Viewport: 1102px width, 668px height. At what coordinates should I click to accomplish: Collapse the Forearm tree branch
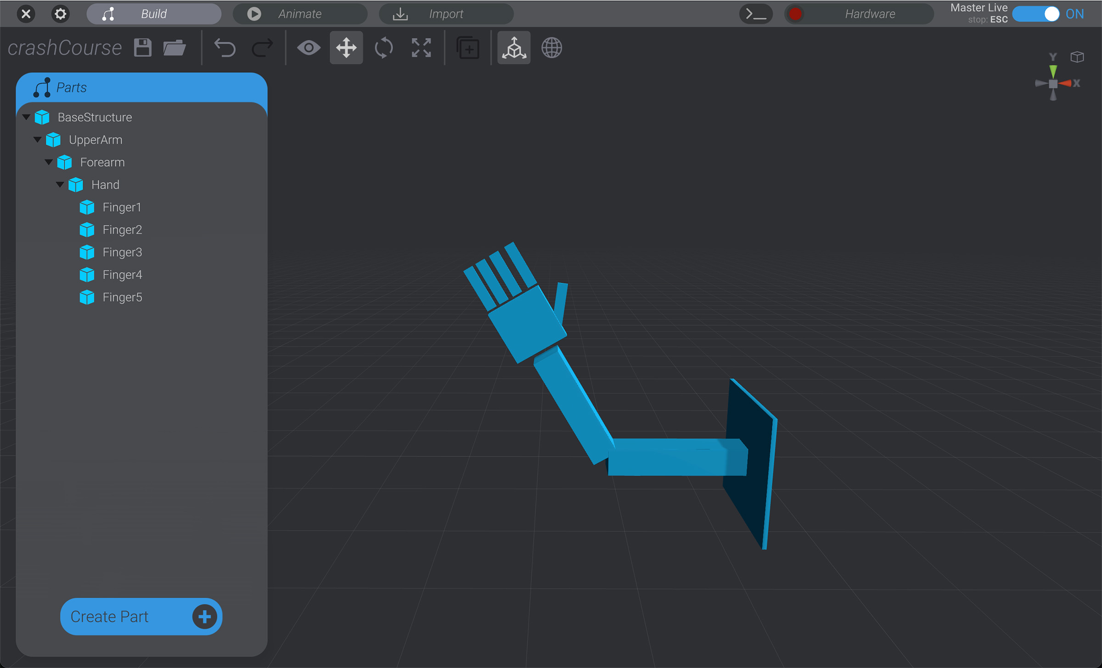click(x=49, y=162)
